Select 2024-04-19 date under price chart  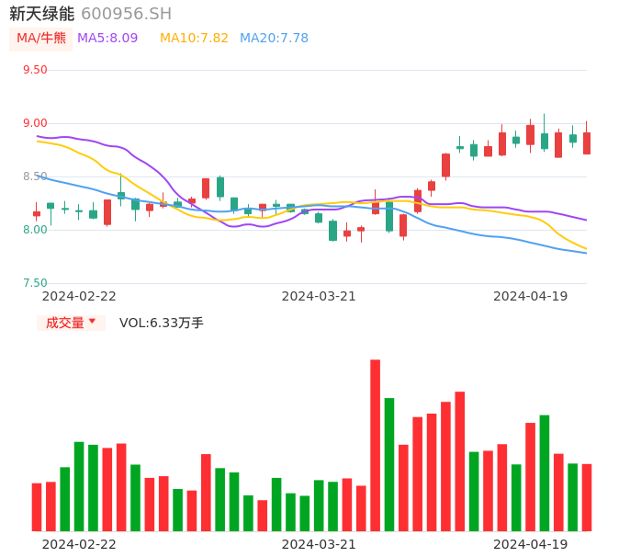531,296
